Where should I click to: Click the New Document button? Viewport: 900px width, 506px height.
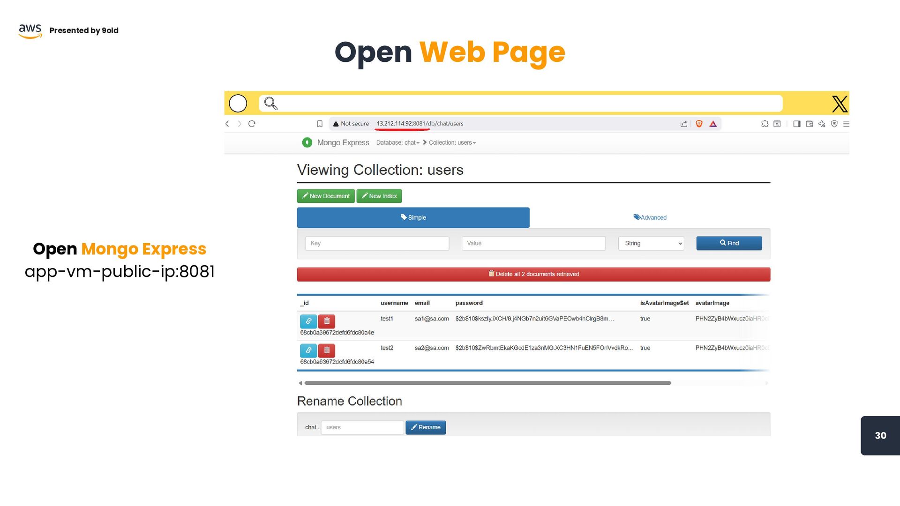click(326, 196)
